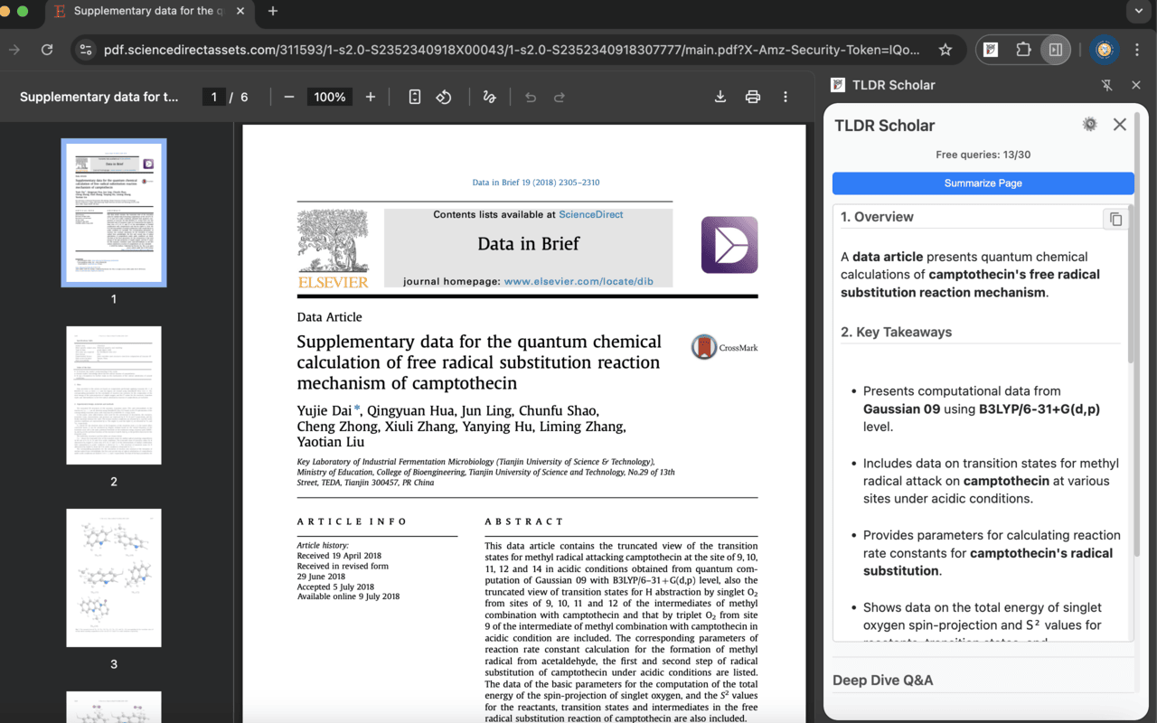Click the Summarize Page button
The width and height of the screenshot is (1157, 723).
pos(983,183)
